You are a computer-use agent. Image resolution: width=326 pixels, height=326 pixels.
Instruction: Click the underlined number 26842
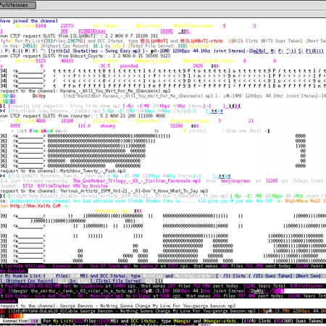point(167,31)
